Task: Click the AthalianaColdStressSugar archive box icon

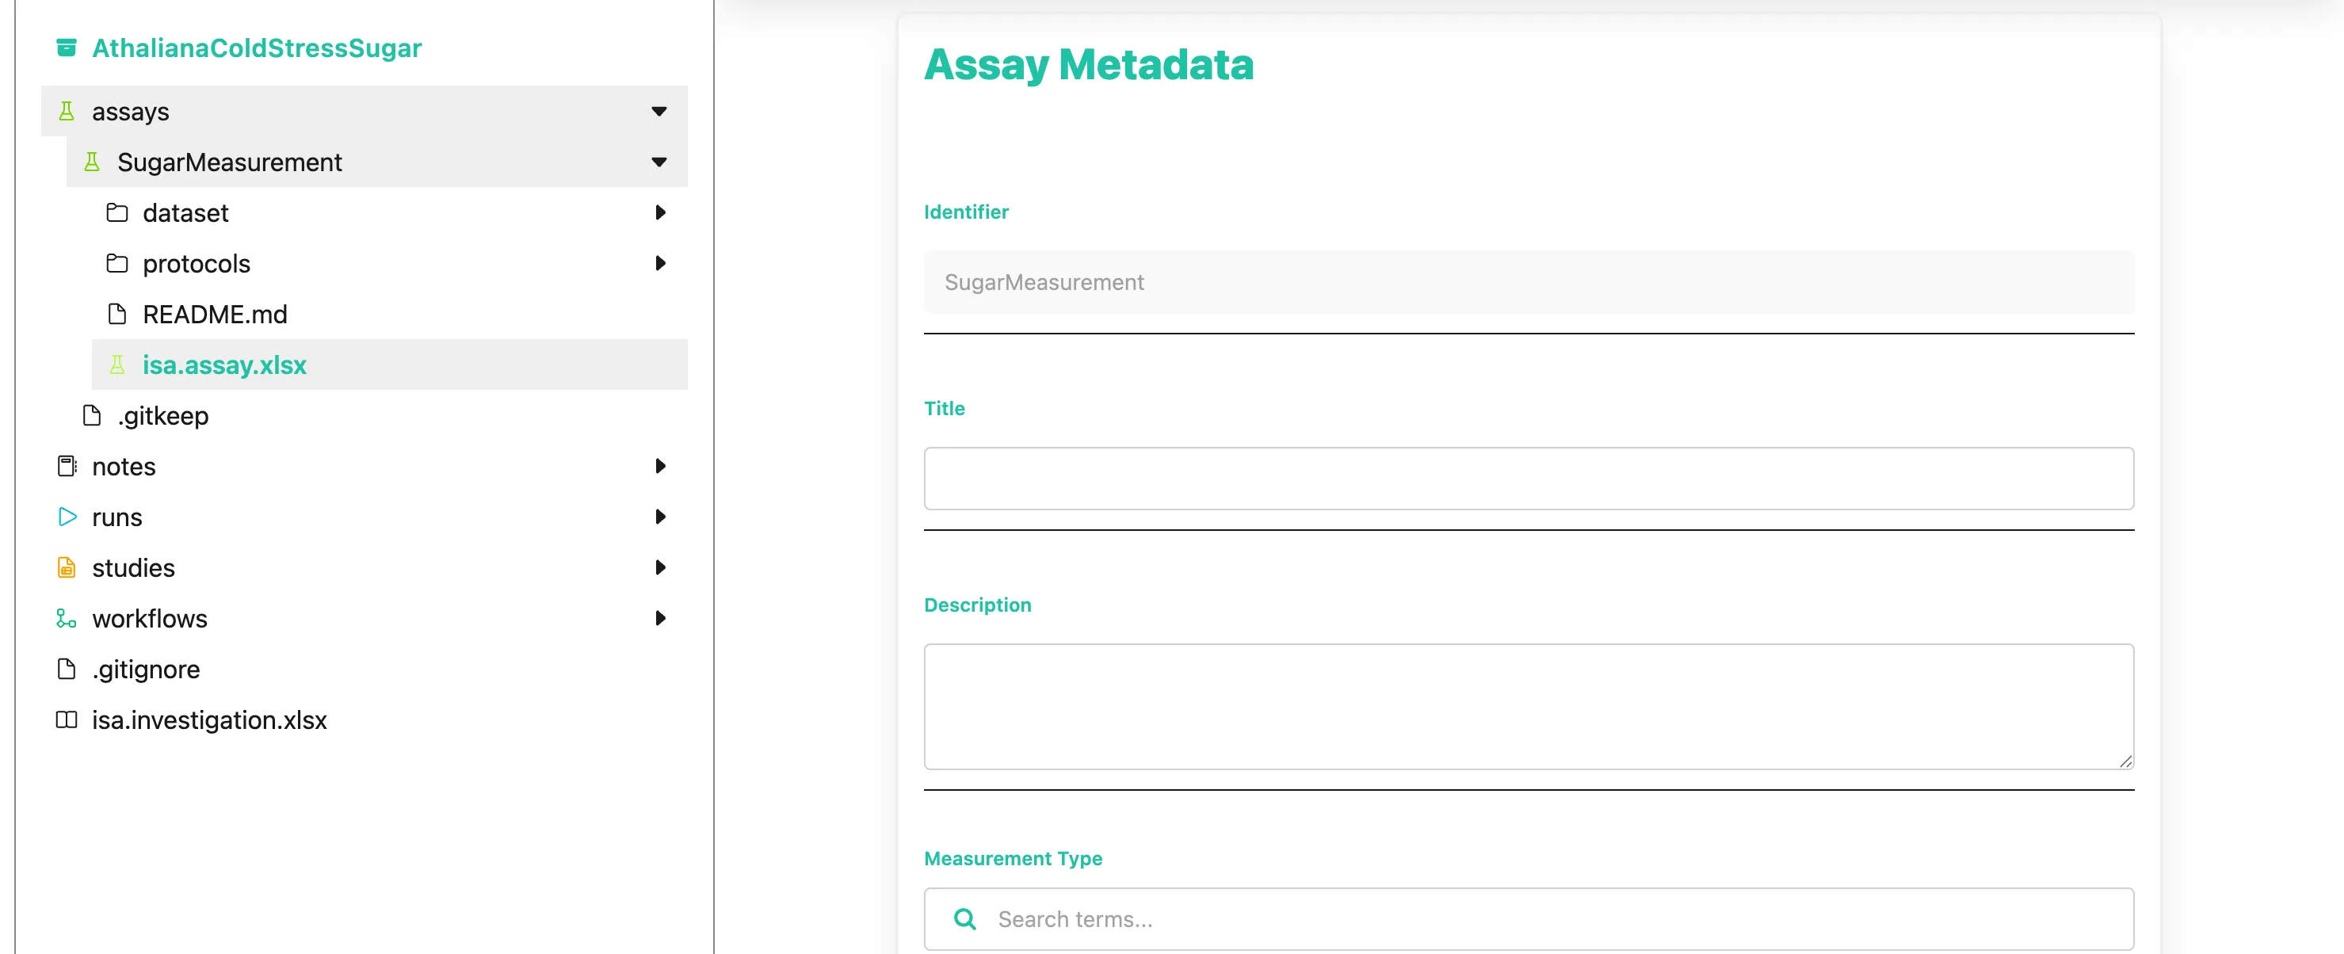Action: (x=67, y=48)
